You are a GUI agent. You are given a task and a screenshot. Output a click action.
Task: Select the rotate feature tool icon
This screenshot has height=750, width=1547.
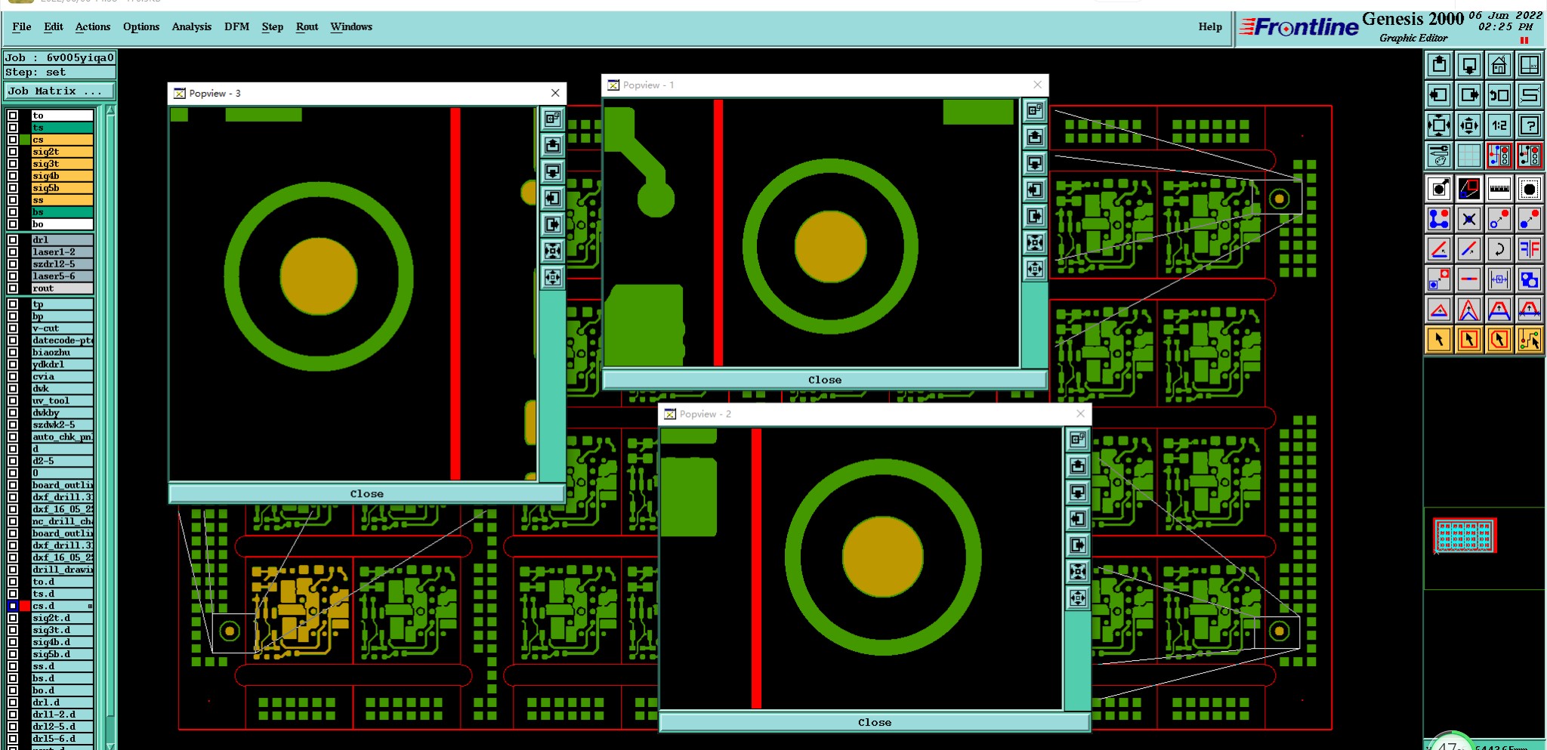coord(1499,249)
